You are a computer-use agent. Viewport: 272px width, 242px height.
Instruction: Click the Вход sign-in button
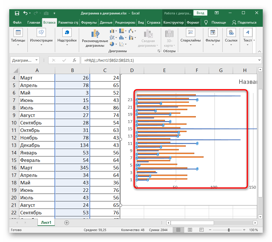click(200, 13)
